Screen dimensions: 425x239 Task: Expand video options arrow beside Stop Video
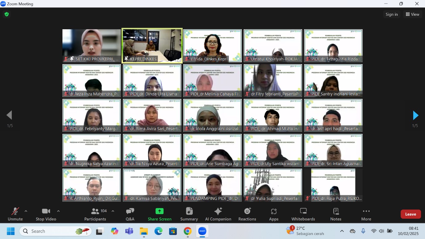pyautogui.click(x=58, y=211)
